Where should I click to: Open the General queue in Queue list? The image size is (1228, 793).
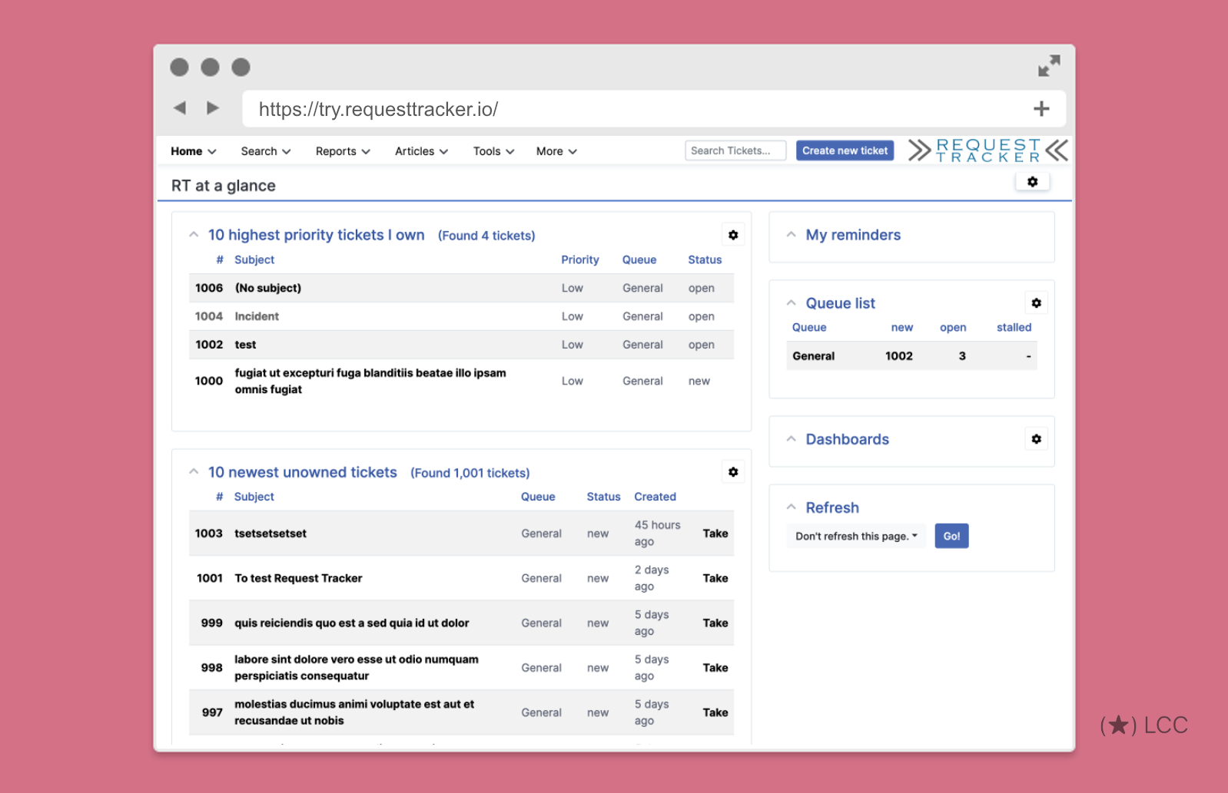coord(813,356)
